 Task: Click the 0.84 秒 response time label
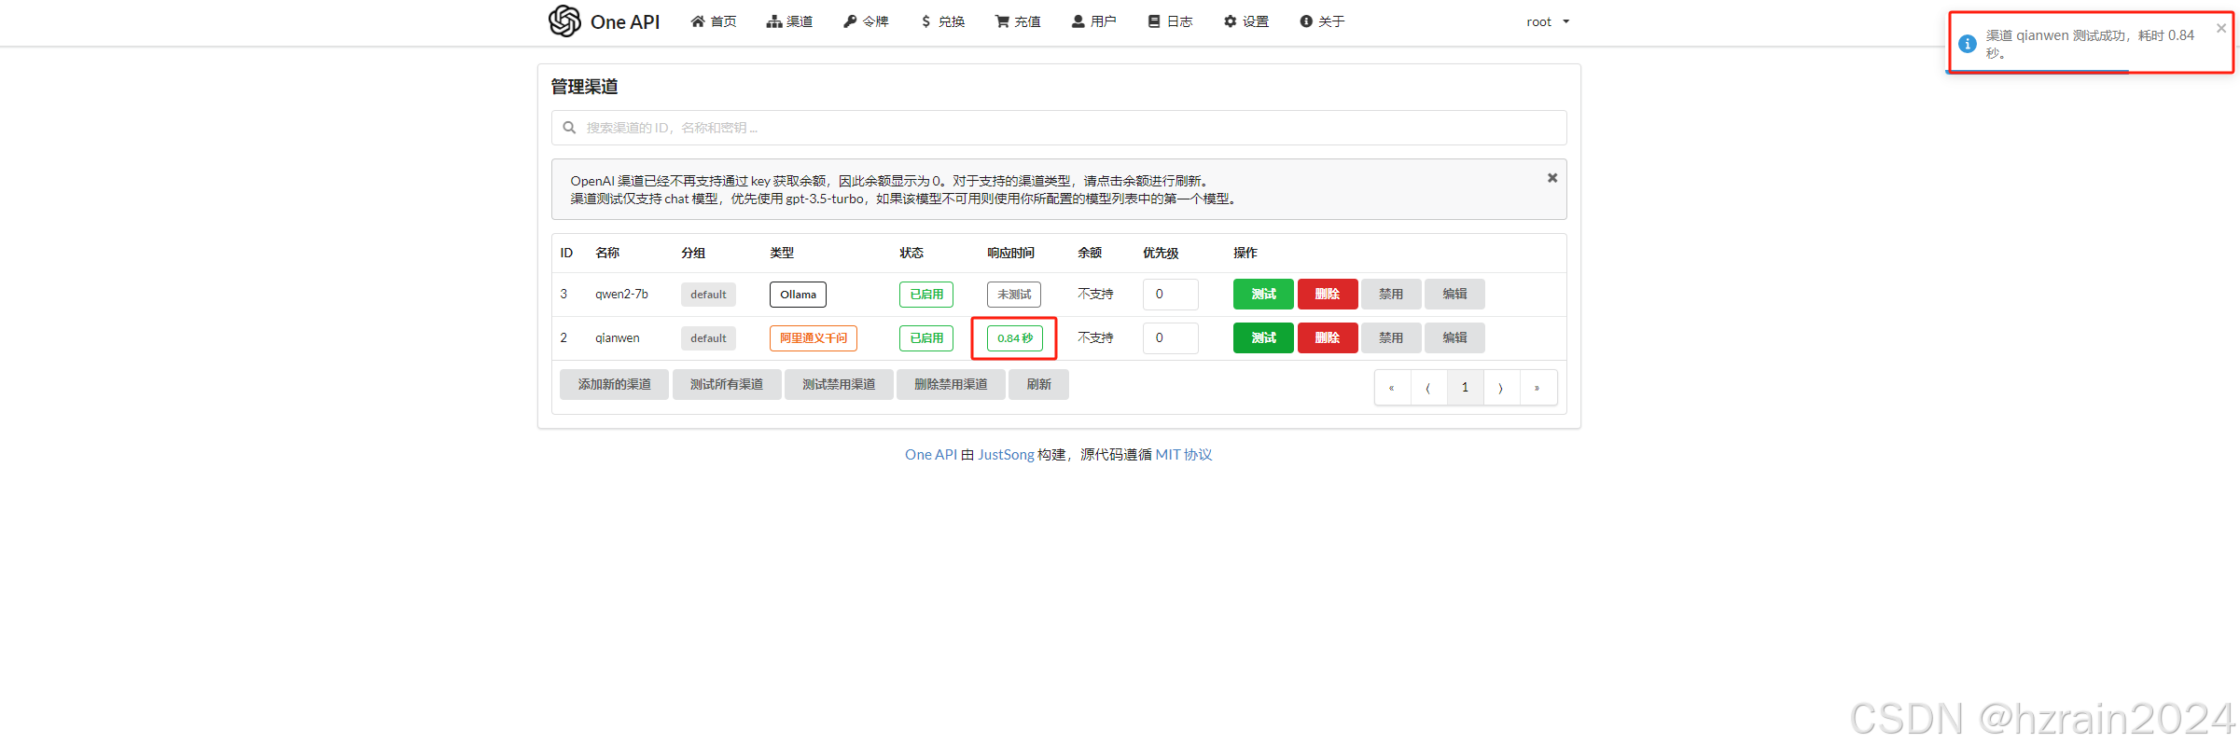(x=1015, y=338)
